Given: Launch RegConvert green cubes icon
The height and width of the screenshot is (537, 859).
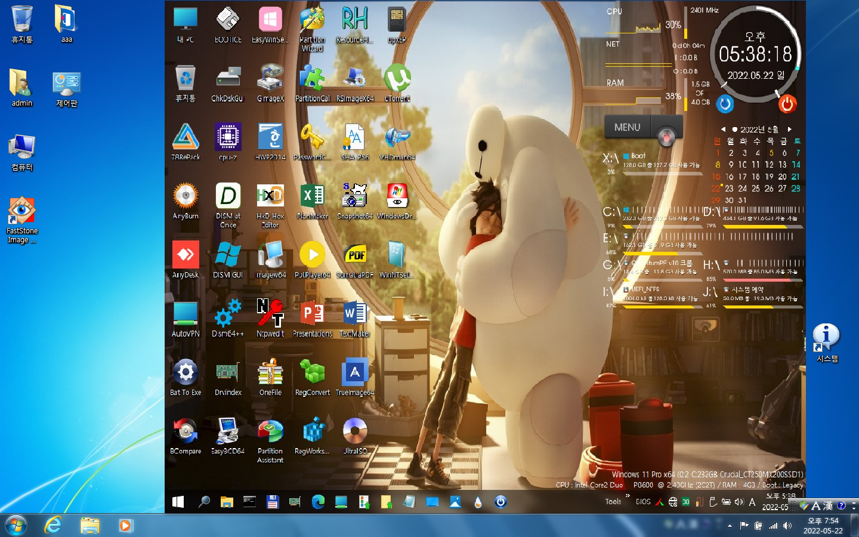Looking at the screenshot, I should 312,377.
